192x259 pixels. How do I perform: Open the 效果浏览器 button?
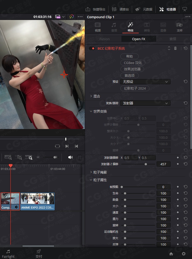point(132,69)
